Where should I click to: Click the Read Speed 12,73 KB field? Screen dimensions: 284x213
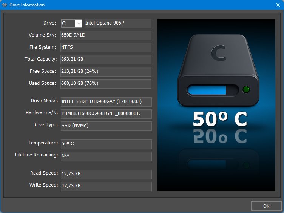(106, 174)
